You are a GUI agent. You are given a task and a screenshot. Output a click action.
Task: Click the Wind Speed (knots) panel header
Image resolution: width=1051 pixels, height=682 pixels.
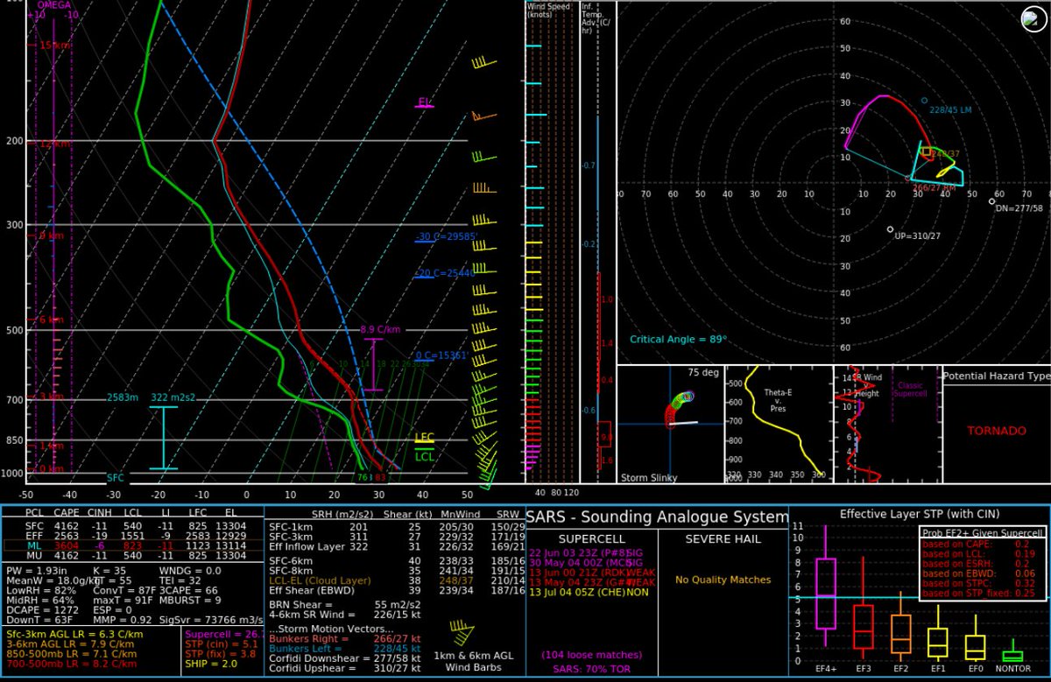[x=548, y=11]
